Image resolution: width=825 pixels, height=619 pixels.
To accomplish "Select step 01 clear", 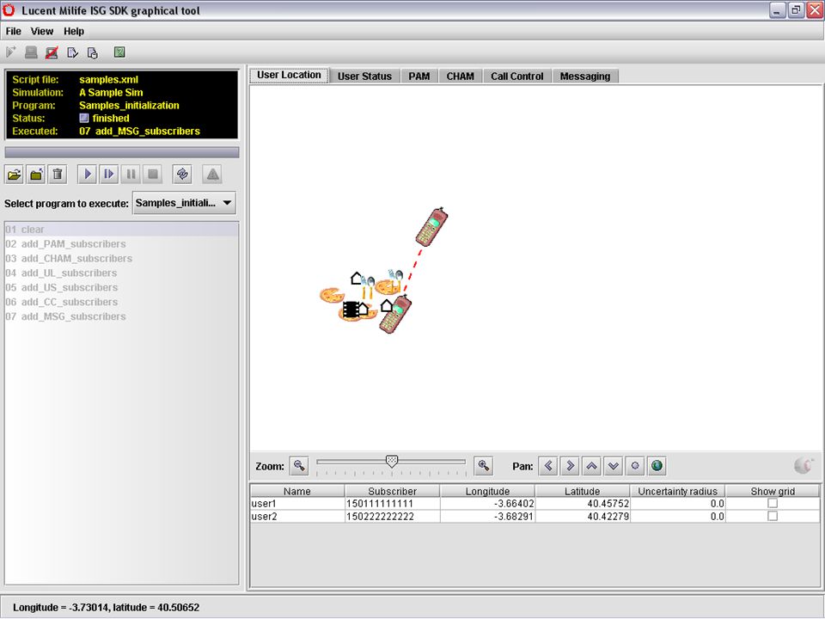I will pos(121,230).
